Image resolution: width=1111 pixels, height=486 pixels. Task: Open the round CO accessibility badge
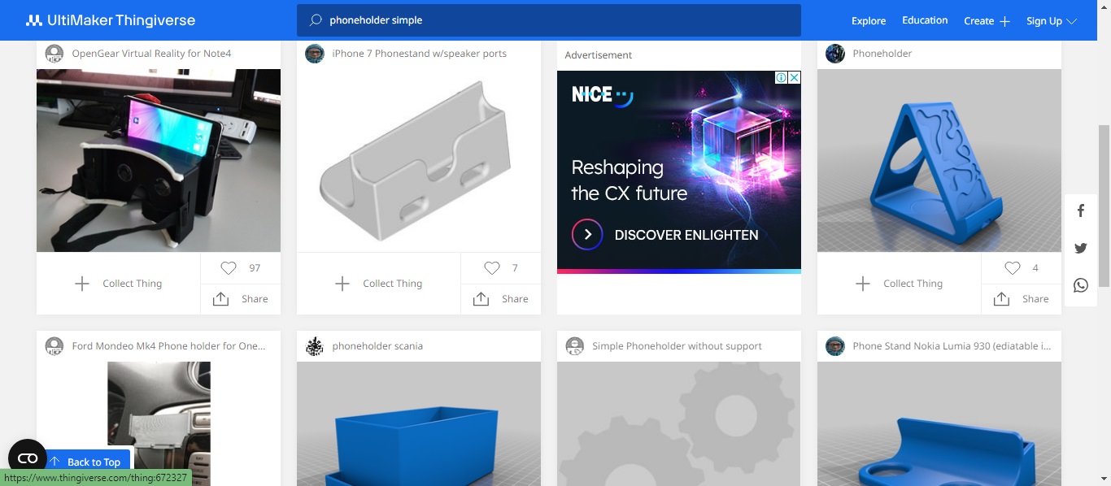pos(28,458)
